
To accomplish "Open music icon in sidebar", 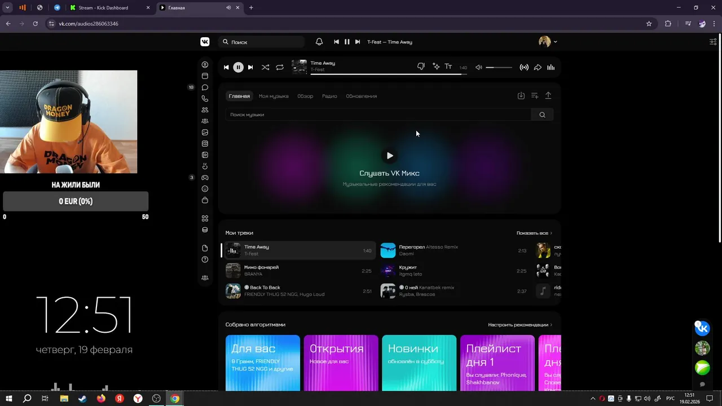I will click(205, 144).
